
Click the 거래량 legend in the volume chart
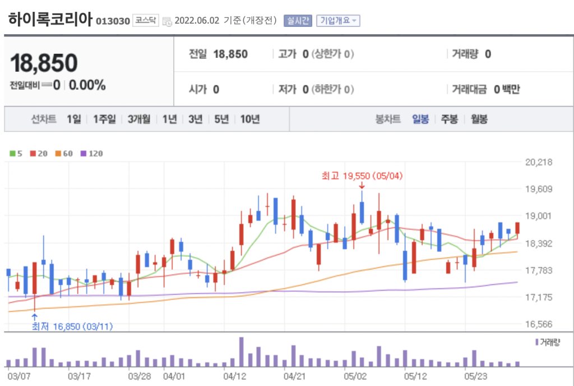(548, 342)
